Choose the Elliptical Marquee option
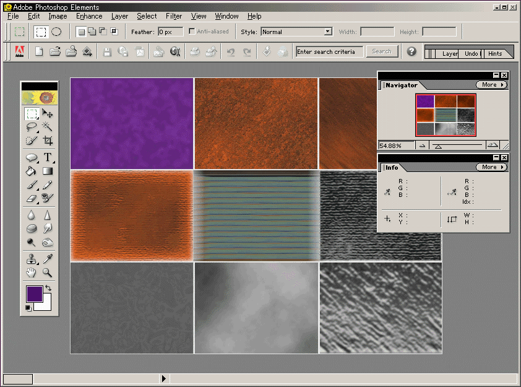521x387 pixels. tap(56, 32)
